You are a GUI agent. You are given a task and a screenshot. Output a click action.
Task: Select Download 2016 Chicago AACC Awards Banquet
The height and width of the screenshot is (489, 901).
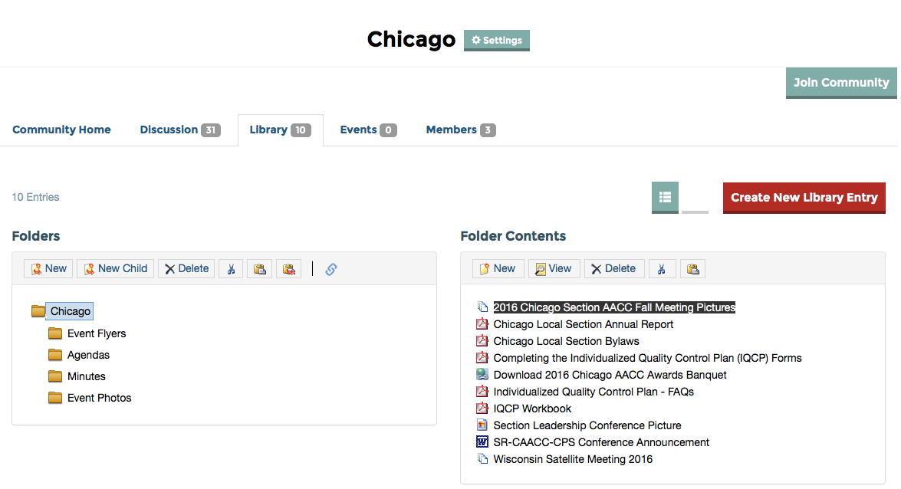(x=610, y=375)
